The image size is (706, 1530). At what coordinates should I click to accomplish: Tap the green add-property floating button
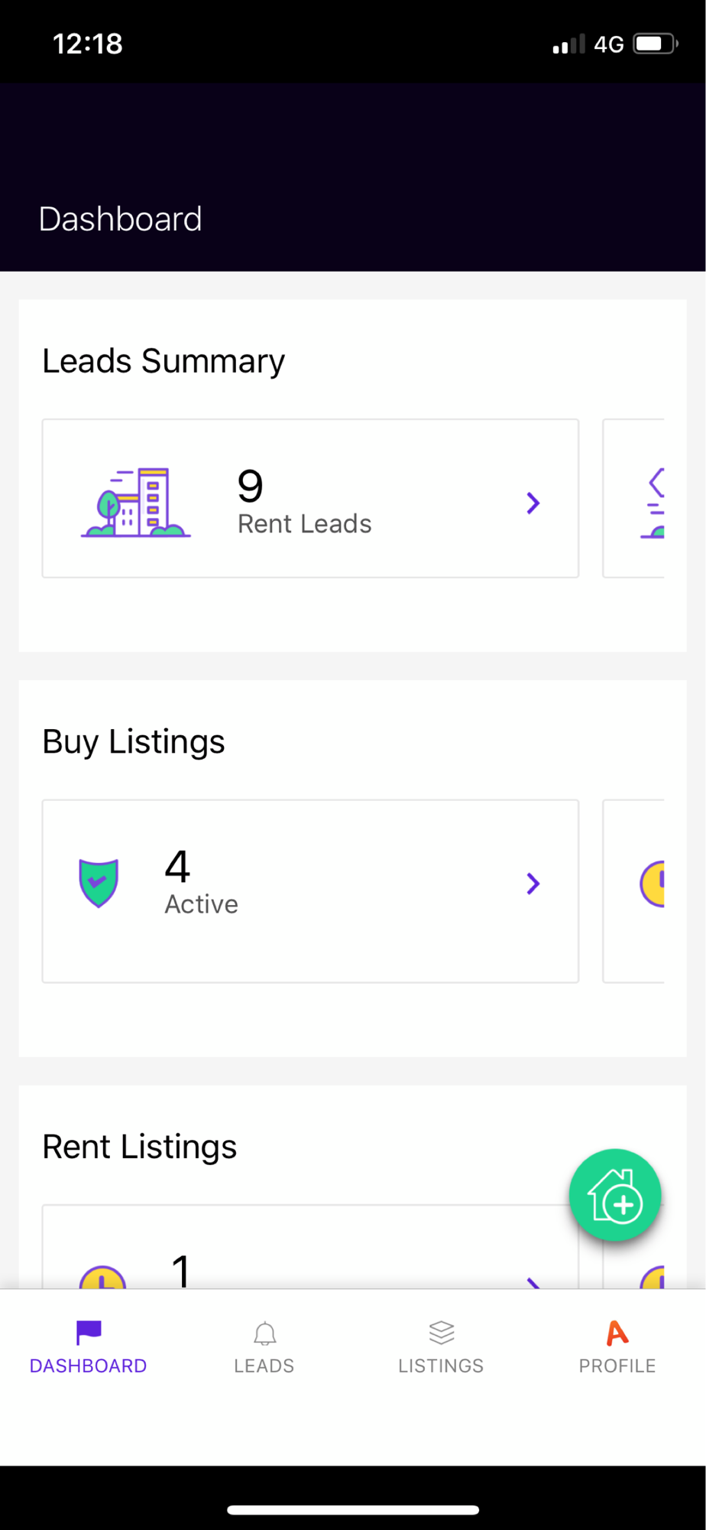(614, 1195)
